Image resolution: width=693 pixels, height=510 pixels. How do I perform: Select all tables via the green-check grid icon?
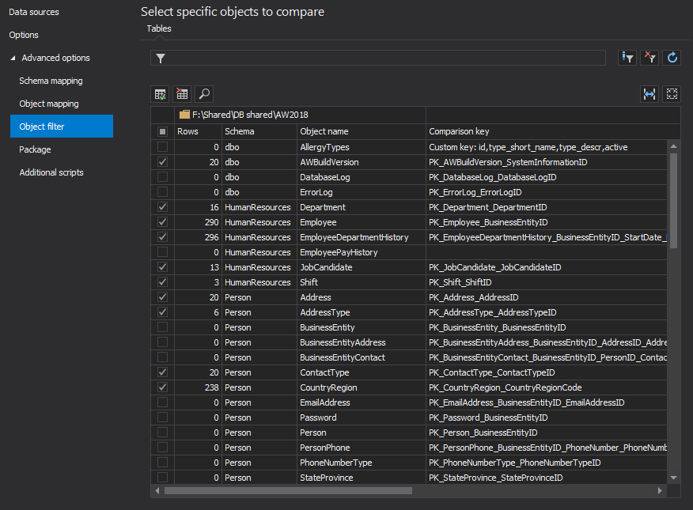(x=160, y=93)
